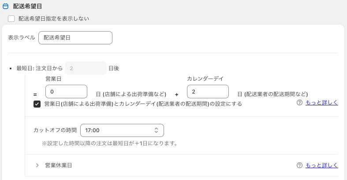Screen dimensions: 347x180
Task: Click the カットオフの時間 label text
Action: [x=55, y=130]
